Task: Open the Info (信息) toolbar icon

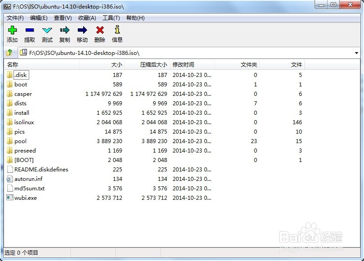Action: pos(117,30)
